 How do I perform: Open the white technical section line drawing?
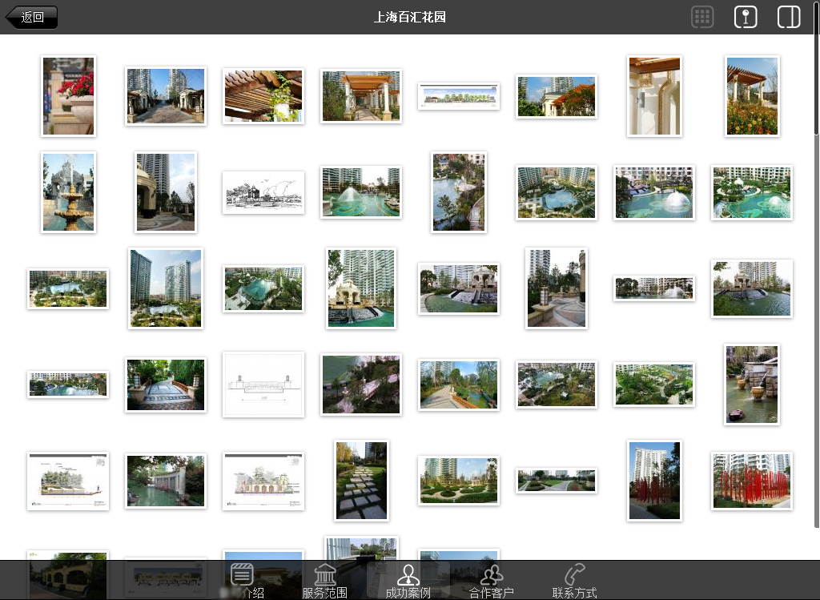[263, 385]
